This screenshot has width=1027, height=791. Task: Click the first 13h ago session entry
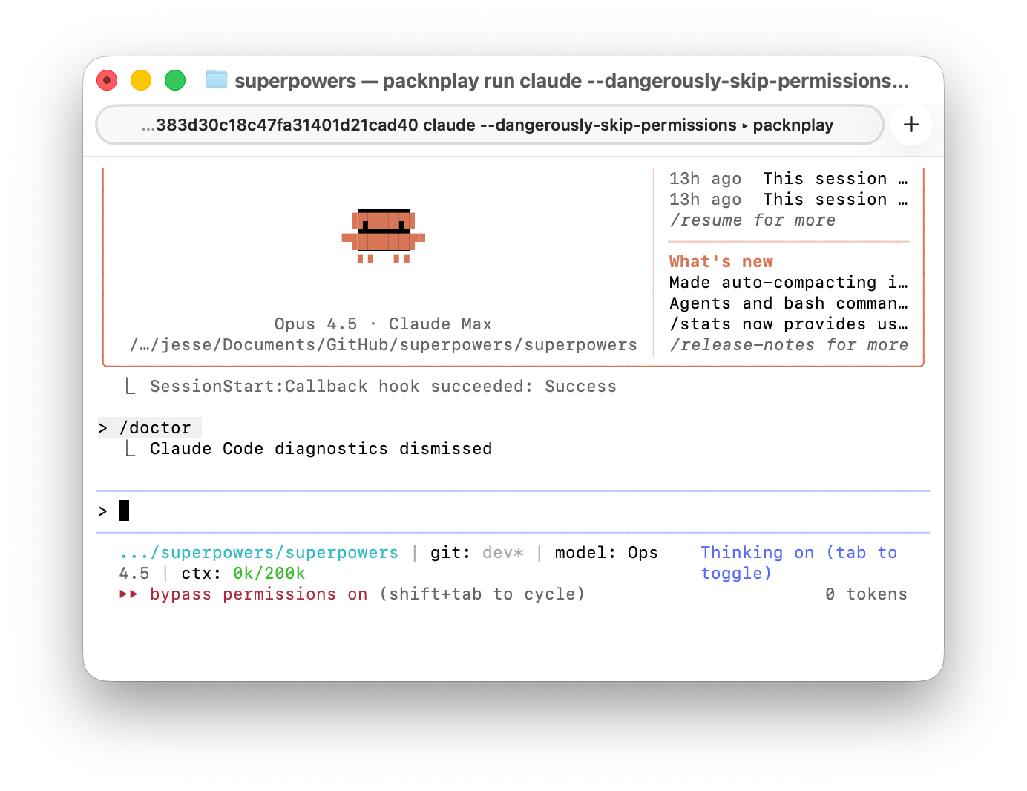pos(787,179)
